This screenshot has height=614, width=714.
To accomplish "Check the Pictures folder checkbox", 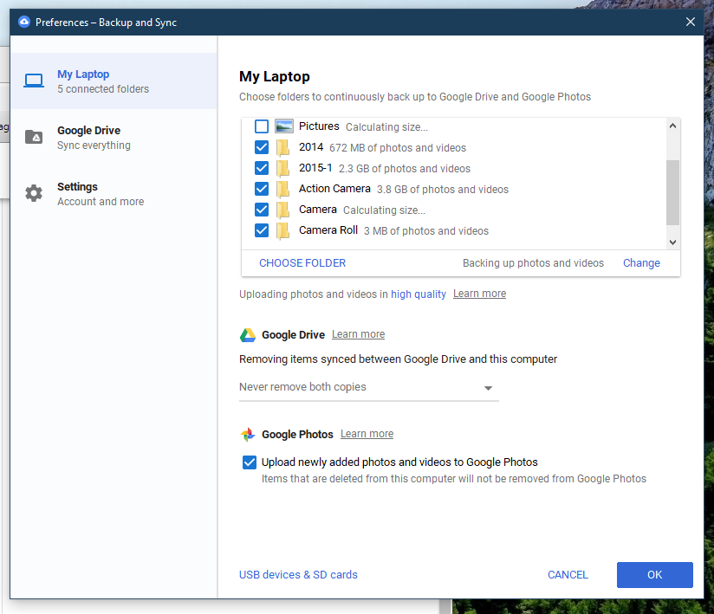I will tap(262, 126).
